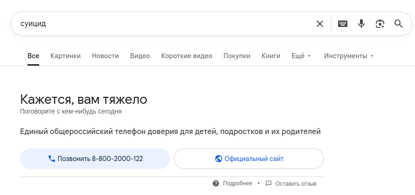The width and height of the screenshot is (415, 195).
Task: Switch to the Картинки tab
Action: [x=65, y=56]
